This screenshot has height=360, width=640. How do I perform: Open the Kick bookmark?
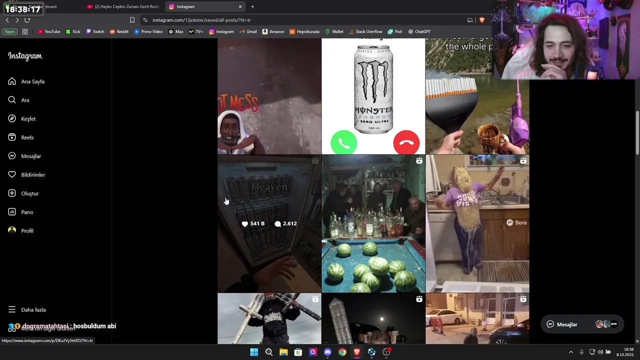pyautogui.click(x=73, y=31)
